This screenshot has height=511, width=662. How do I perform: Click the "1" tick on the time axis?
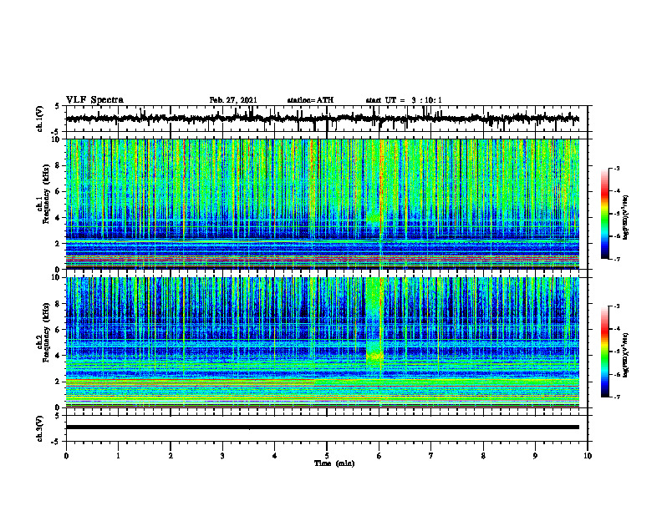click(118, 456)
